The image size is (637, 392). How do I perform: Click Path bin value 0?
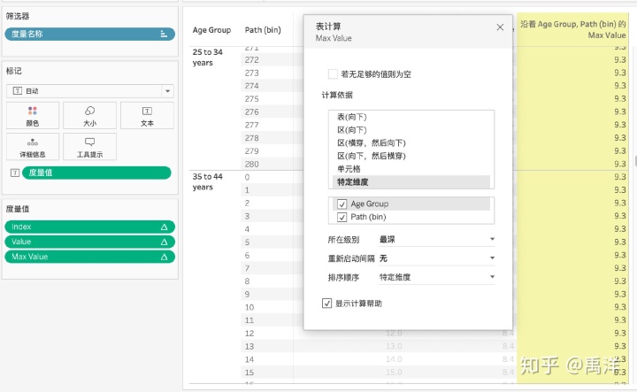click(x=247, y=177)
